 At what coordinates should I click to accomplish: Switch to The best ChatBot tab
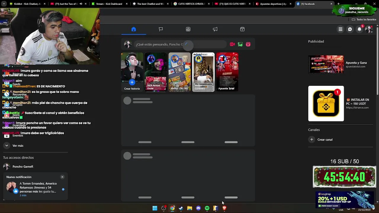click(150, 4)
